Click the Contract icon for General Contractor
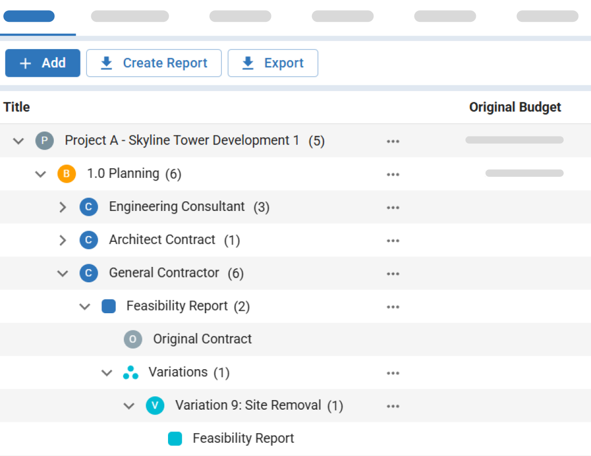Viewport: 591px width, 456px height. click(89, 273)
